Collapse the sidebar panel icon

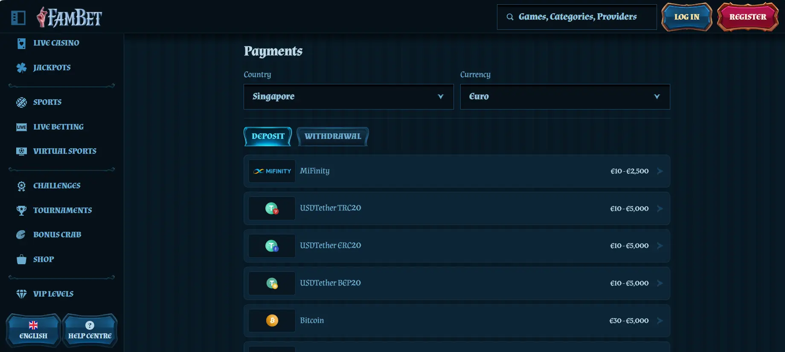point(18,17)
